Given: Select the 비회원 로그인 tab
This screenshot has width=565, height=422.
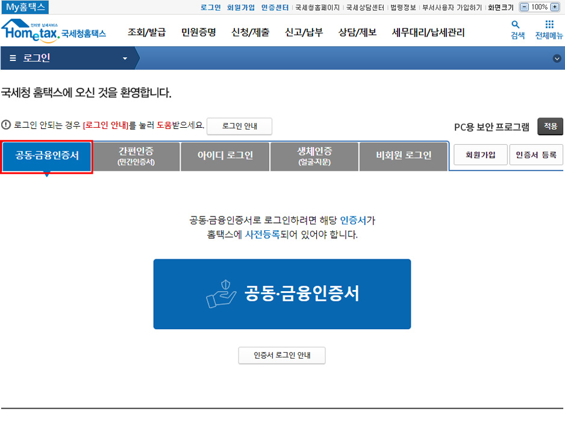Looking at the screenshot, I should point(404,156).
